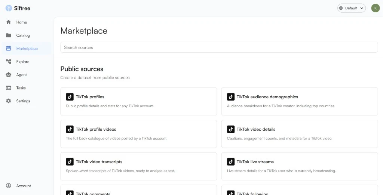The height and width of the screenshot is (195, 383).
Task: Click TikTok icon on TikTok profiles card
Action: pos(70,97)
